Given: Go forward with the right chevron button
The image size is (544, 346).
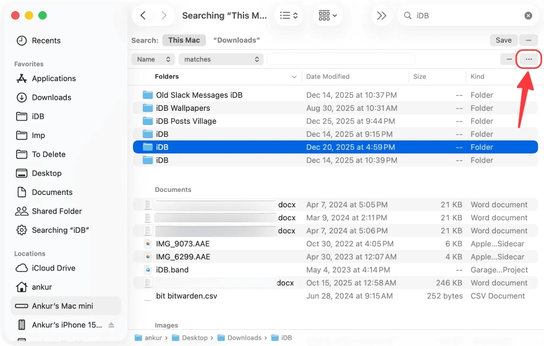Looking at the screenshot, I should pyautogui.click(x=164, y=15).
